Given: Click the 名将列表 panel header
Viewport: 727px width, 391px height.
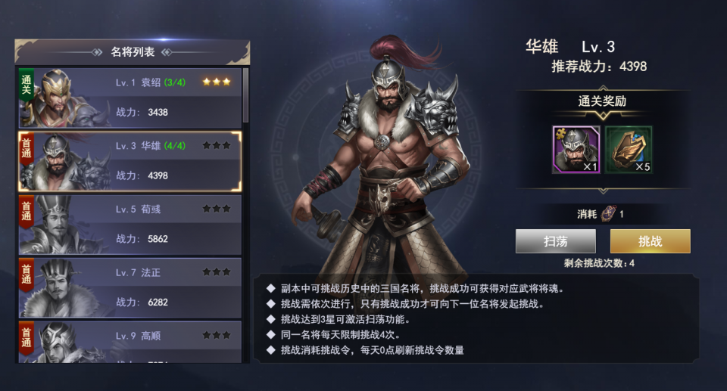Looking at the screenshot, I should (132, 52).
